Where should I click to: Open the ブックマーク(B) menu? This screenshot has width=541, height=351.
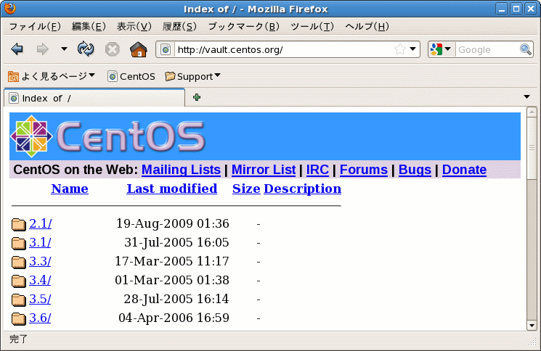tap(243, 27)
